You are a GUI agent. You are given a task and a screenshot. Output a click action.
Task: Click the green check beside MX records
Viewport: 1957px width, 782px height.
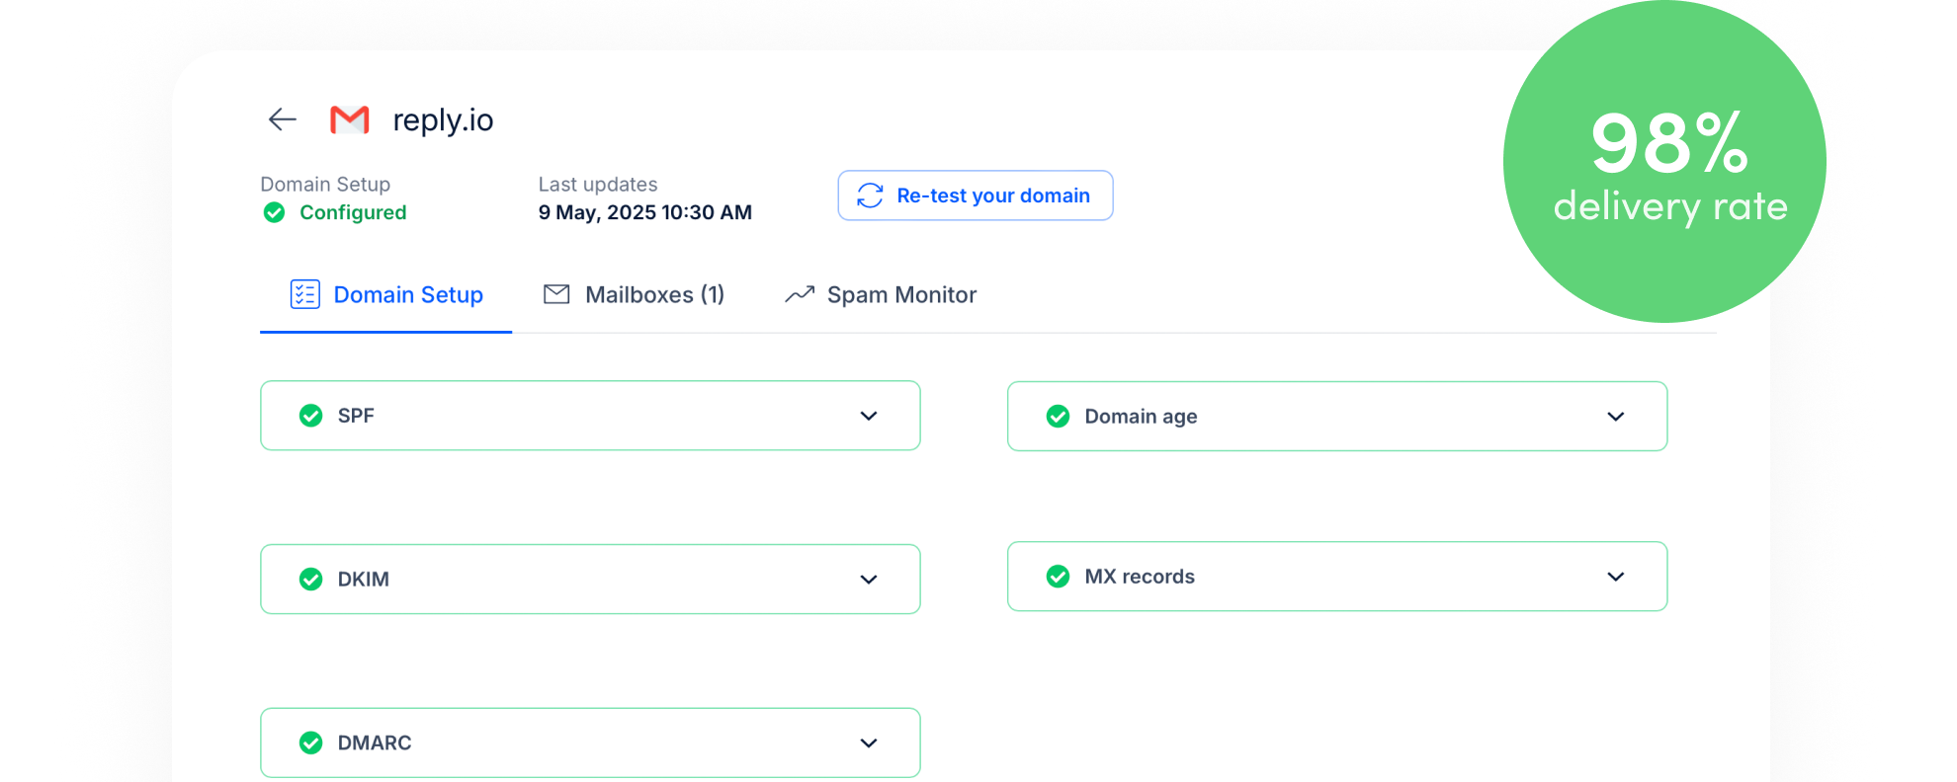pos(1058,577)
